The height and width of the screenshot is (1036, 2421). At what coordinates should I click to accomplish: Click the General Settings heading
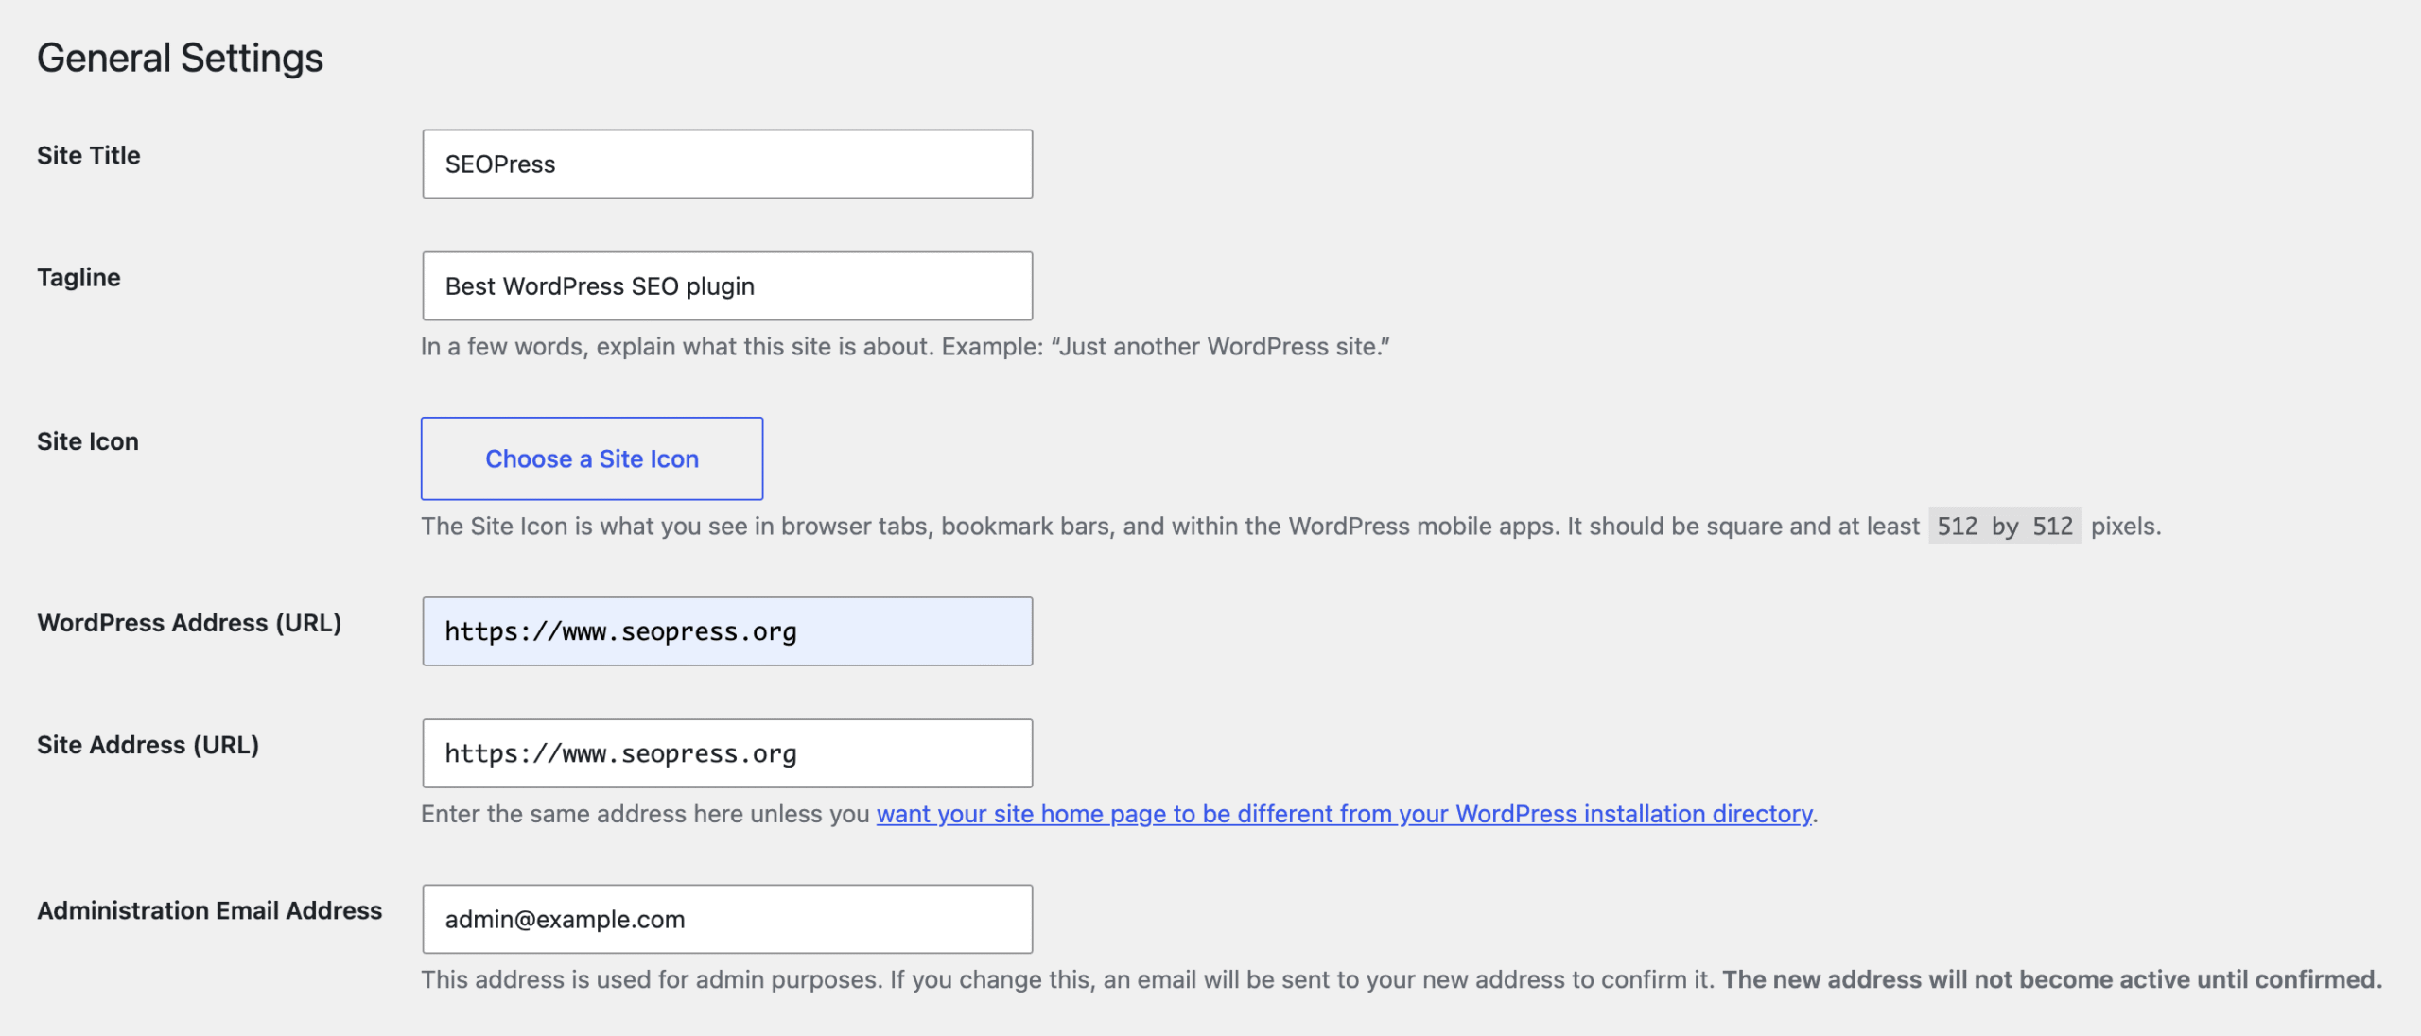tap(180, 59)
